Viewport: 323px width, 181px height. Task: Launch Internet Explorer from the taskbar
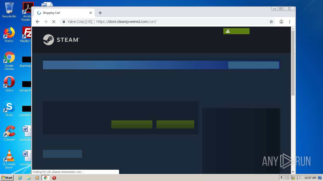point(20,178)
